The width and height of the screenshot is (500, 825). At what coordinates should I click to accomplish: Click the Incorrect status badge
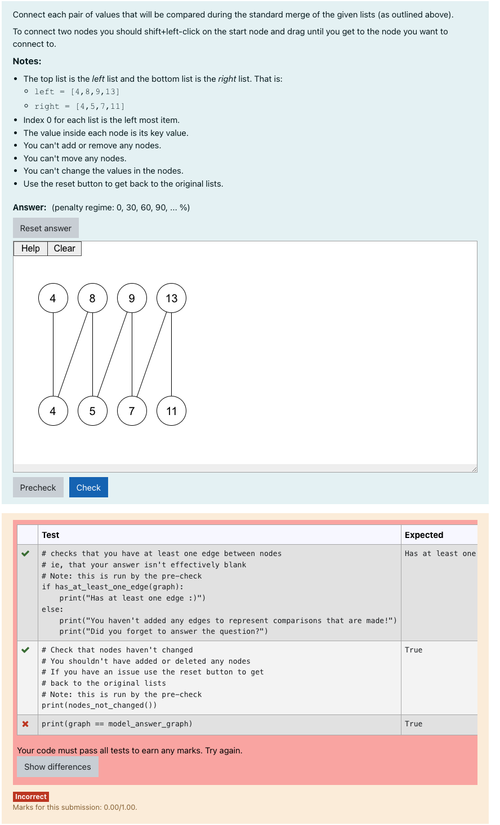(x=30, y=796)
